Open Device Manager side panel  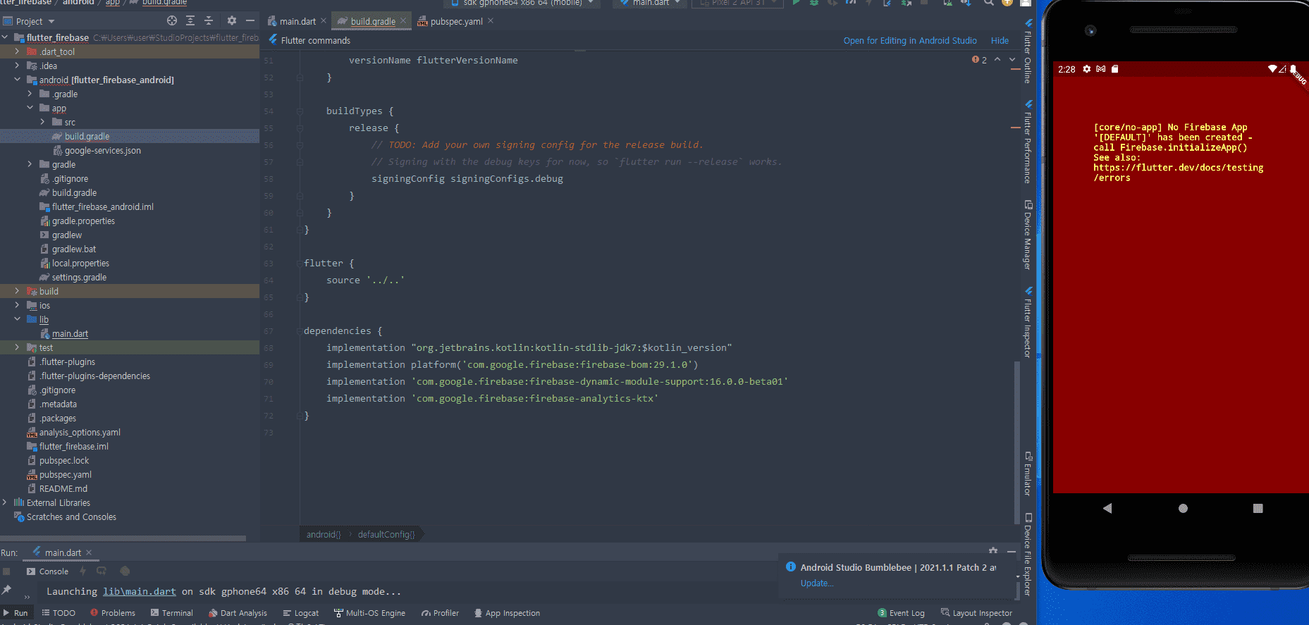click(x=1028, y=235)
